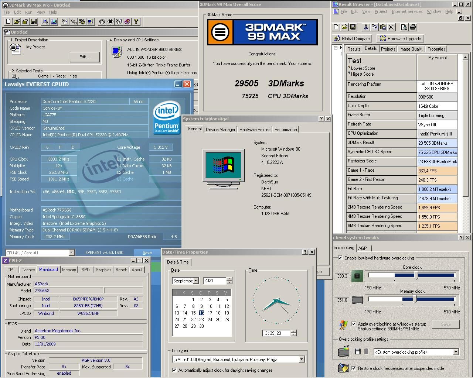Image resolution: width=473 pixels, height=378 pixels.
Task: Click the GPU core chip icon beside Core clock
Action: click(x=357, y=275)
